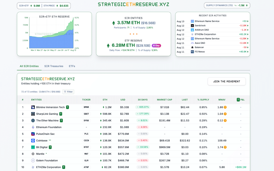
Task: Click the green T badge beside Bit Digital
Action: (x=50, y=147)
